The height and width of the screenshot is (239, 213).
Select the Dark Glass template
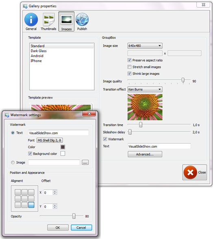(62, 51)
